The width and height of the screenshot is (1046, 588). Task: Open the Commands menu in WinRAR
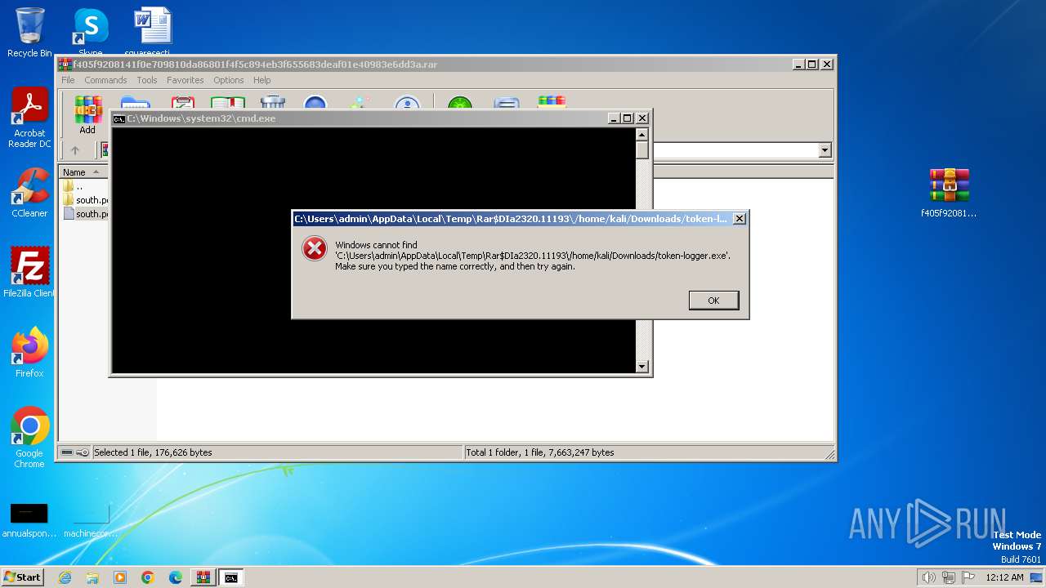tap(105, 80)
